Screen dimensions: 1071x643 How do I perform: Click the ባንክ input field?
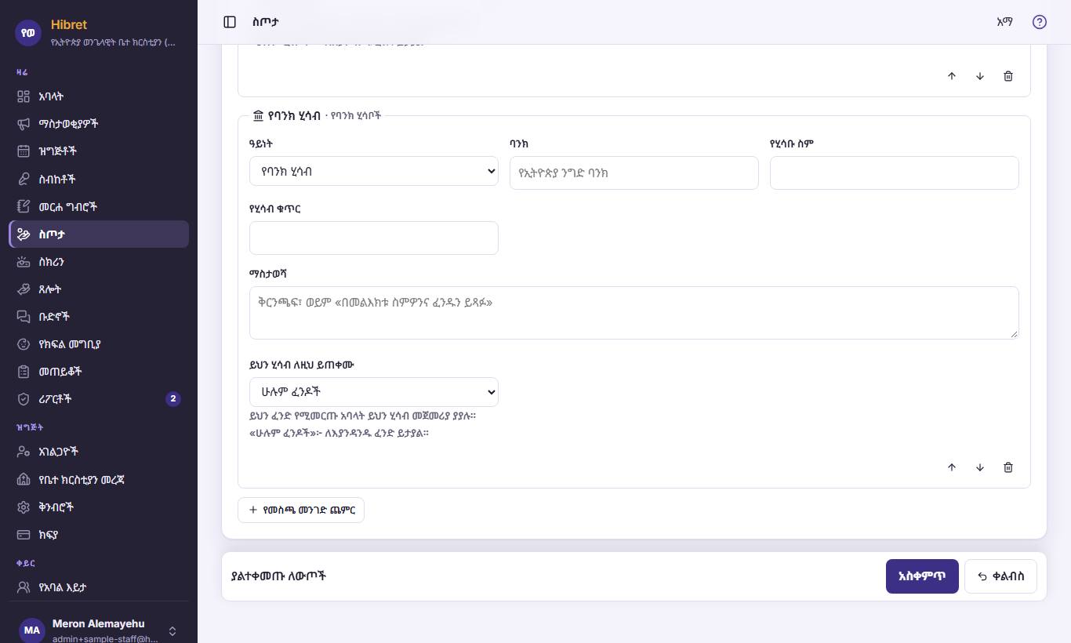pyautogui.click(x=634, y=173)
